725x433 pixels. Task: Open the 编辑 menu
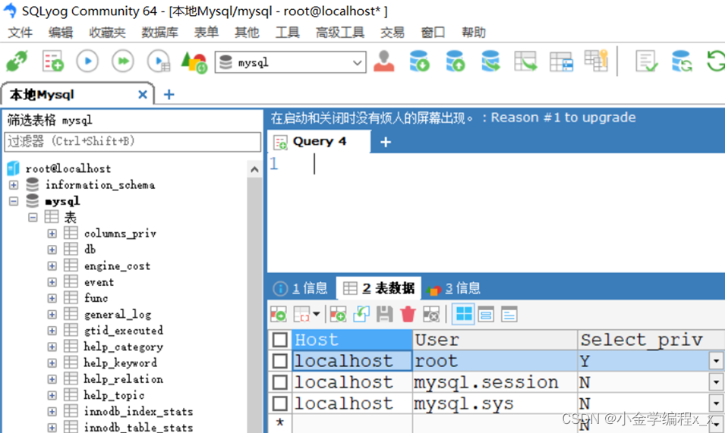click(61, 33)
